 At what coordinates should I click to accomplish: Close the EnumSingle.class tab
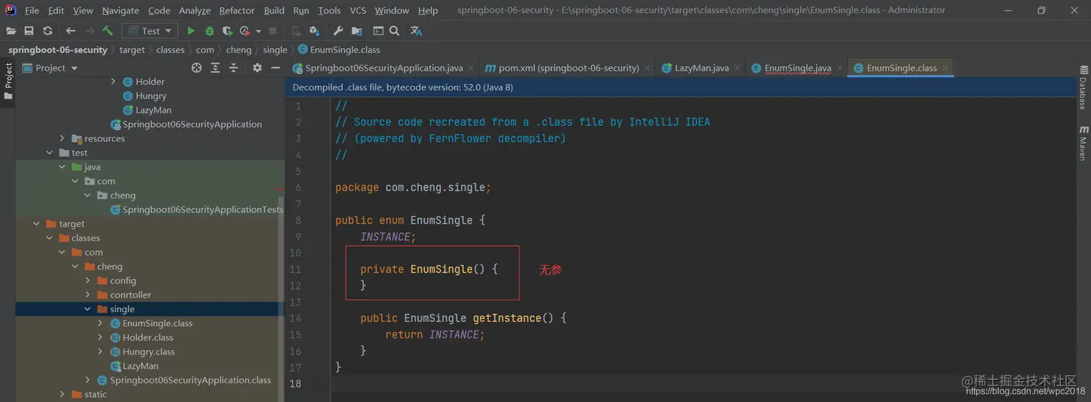pyautogui.click(x=945, y=68)
